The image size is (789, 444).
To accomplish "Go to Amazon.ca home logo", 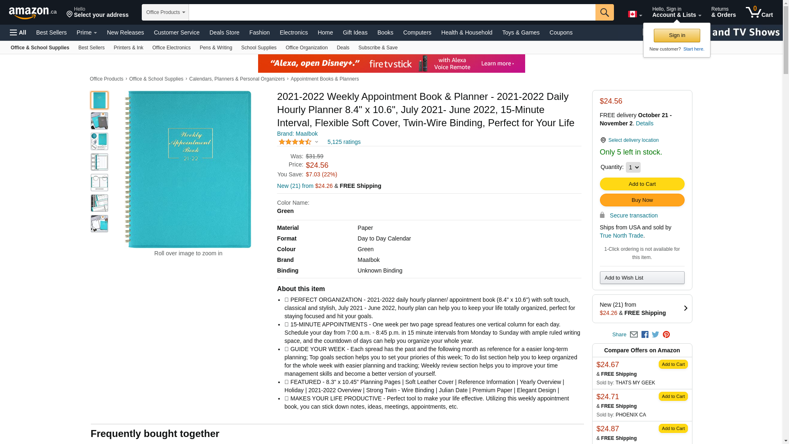I will pyautogui.click(x=33, y=12).
